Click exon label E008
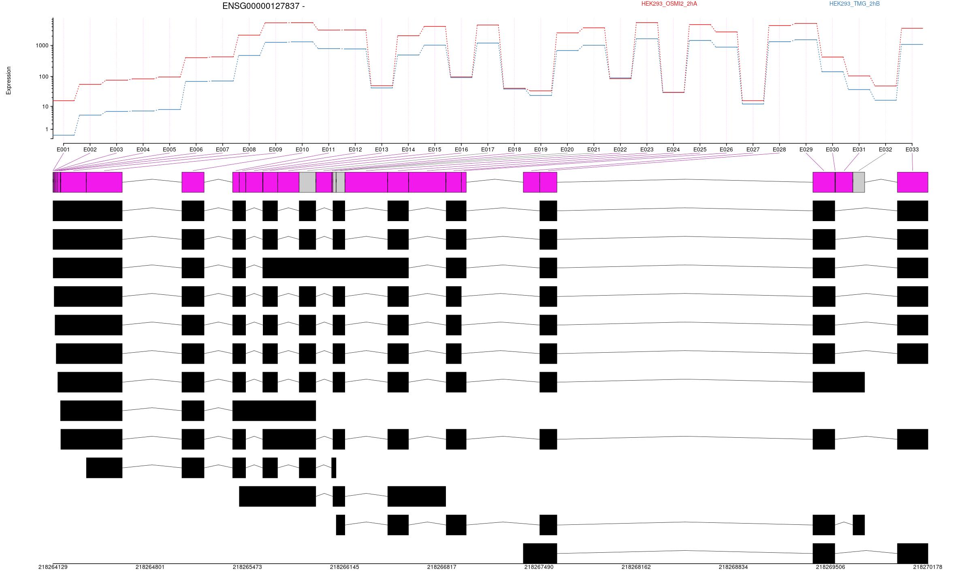The height and width of the screenshot is (575, 972). (x=249, y=149)
